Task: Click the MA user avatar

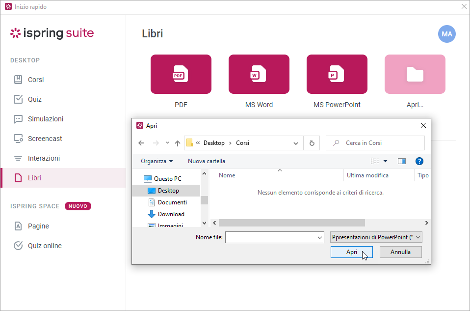Action: pyautogui.click(x=446, y=34)
